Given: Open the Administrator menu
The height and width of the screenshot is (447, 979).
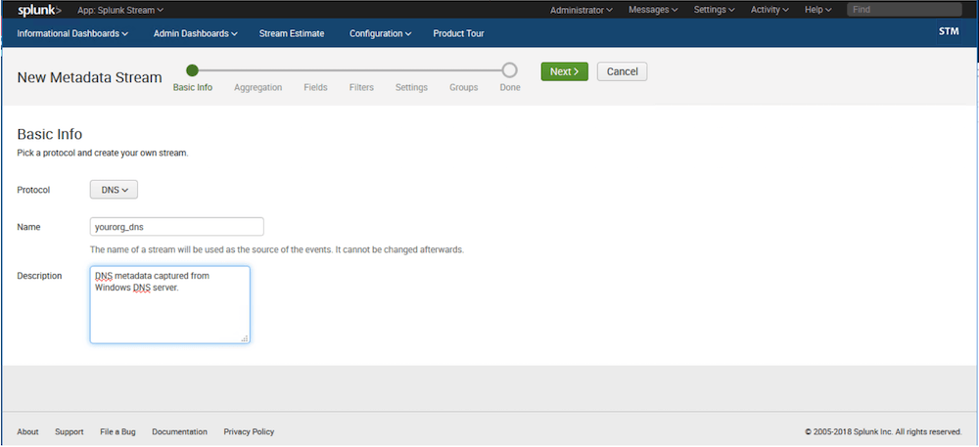Looking at the screenshot, I should [581, 10].
